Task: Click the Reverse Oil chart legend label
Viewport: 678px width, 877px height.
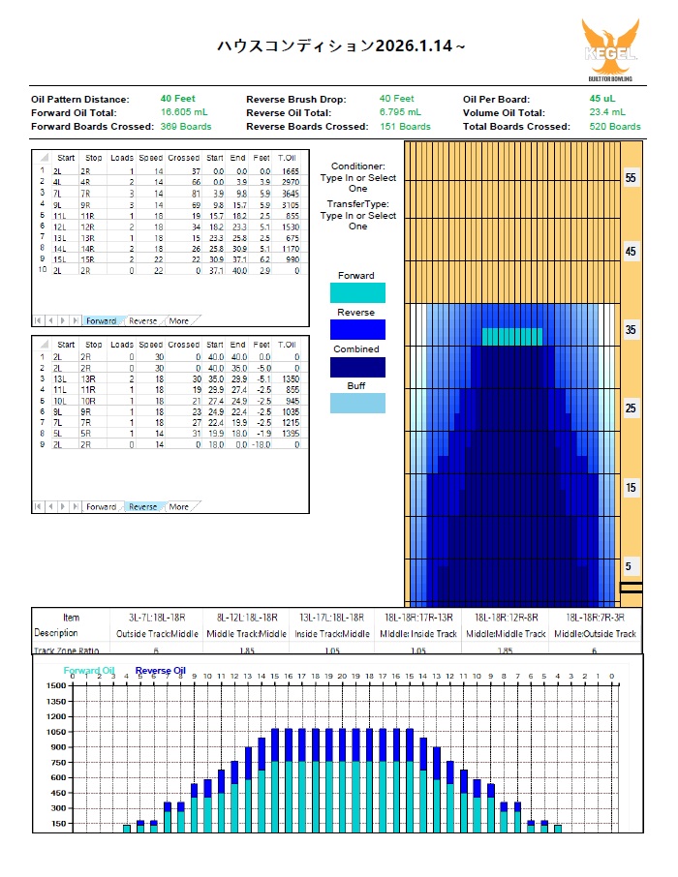Action: (x=160, y=670)
